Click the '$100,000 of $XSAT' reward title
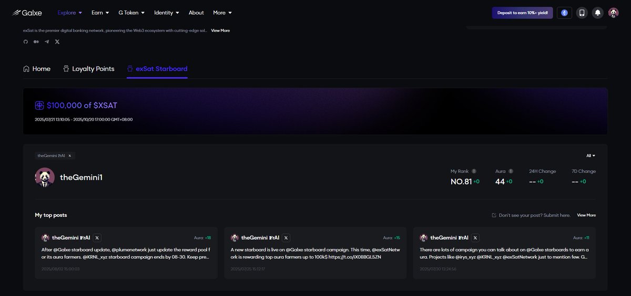 (x=82, y=105)
